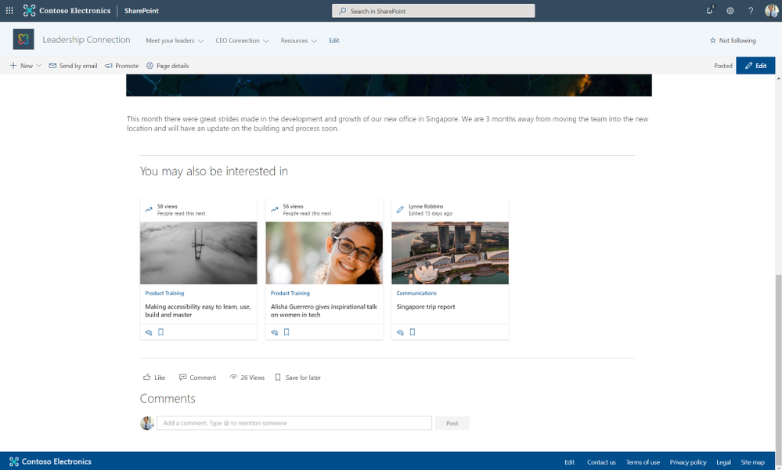Click the Privacy policy footer link

[688, 462]
